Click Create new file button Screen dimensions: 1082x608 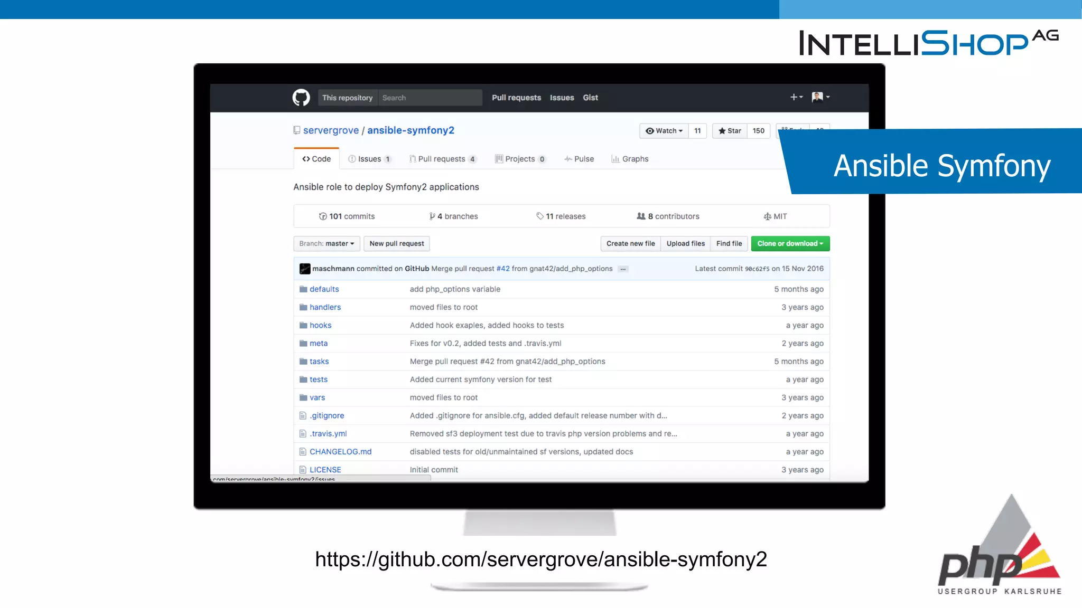pyautogui.click(x=630, y=243)
